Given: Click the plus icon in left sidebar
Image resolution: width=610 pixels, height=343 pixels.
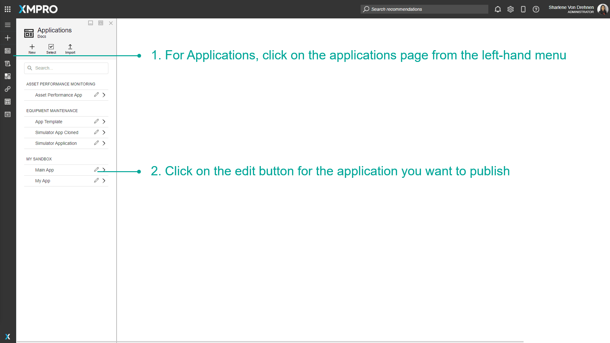Looking at the screenshot, I should click(8, 38).
